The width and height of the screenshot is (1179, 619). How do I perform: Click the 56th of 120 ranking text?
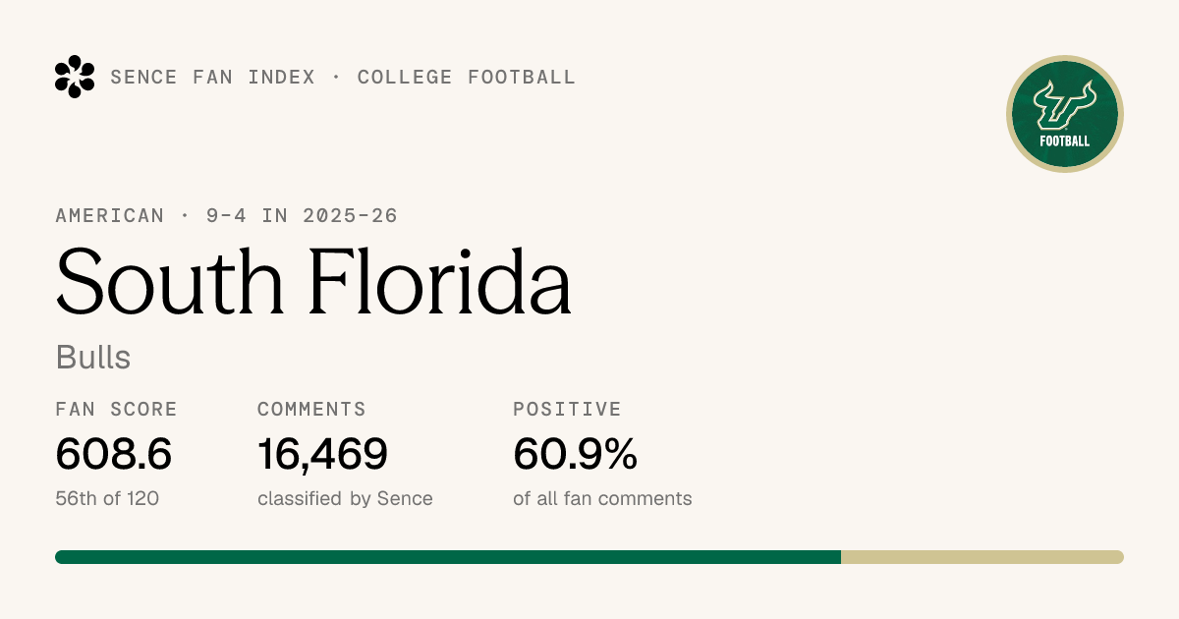click(107, 498)
